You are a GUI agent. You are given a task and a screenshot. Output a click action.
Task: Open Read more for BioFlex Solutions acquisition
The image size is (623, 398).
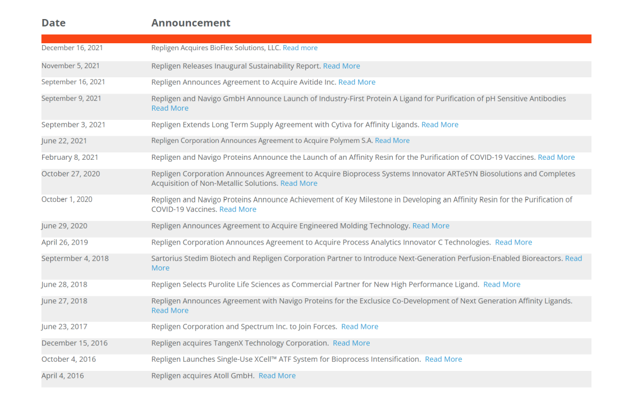pos(300,48)
